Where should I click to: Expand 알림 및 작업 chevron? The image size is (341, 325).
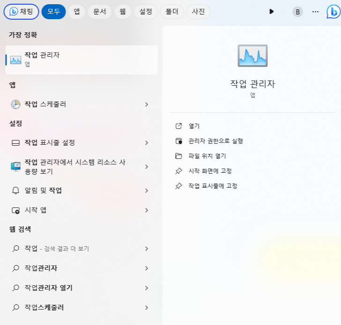pyautogui.click(x=147, y=191)
